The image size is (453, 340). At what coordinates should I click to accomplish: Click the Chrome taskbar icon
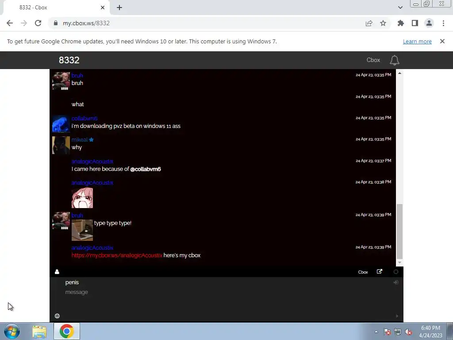pos(66,331)
